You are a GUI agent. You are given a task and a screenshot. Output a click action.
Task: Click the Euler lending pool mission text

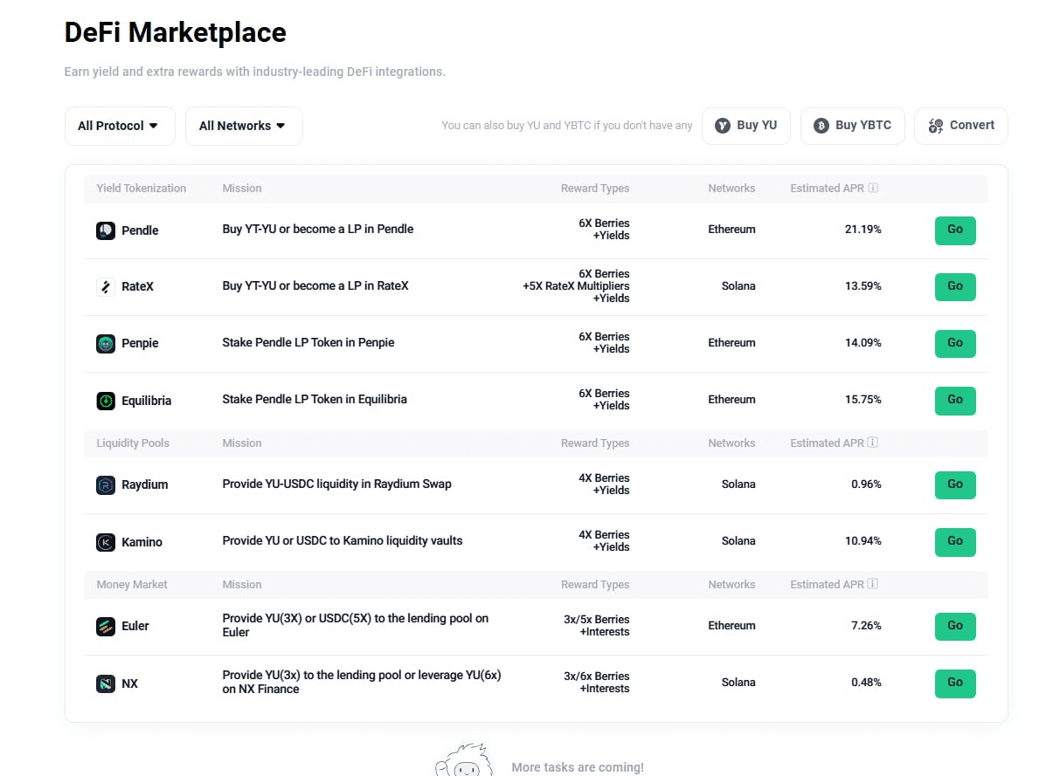[356, 625]
